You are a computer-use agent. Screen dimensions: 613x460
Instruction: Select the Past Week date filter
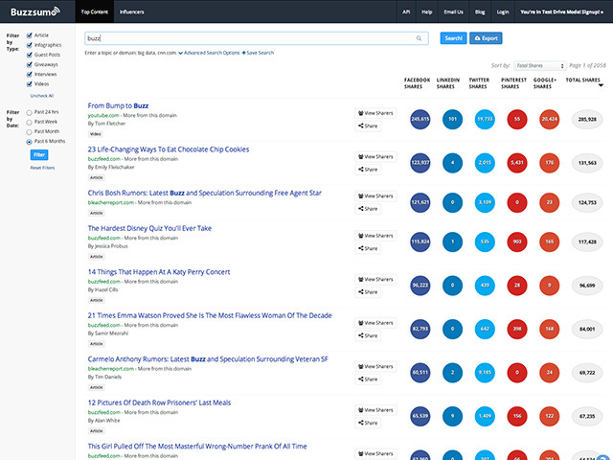[29, 123]
